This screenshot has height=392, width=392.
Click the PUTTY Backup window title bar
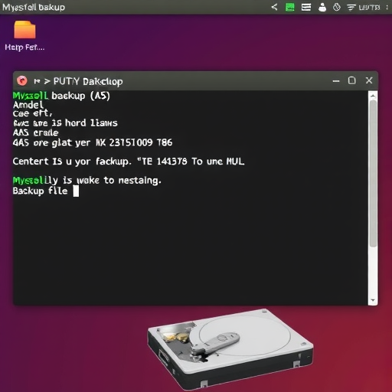point(195,81)
